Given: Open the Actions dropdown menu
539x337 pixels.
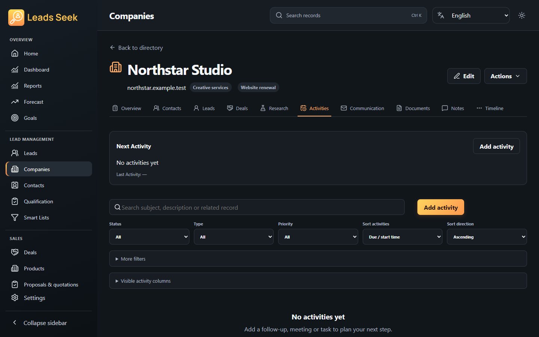Looking at the screenshot, I should click(505, 76).
